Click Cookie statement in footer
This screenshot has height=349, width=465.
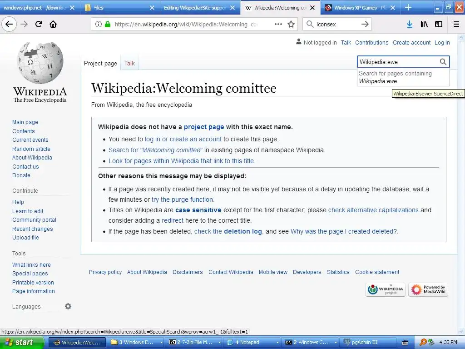377,272
